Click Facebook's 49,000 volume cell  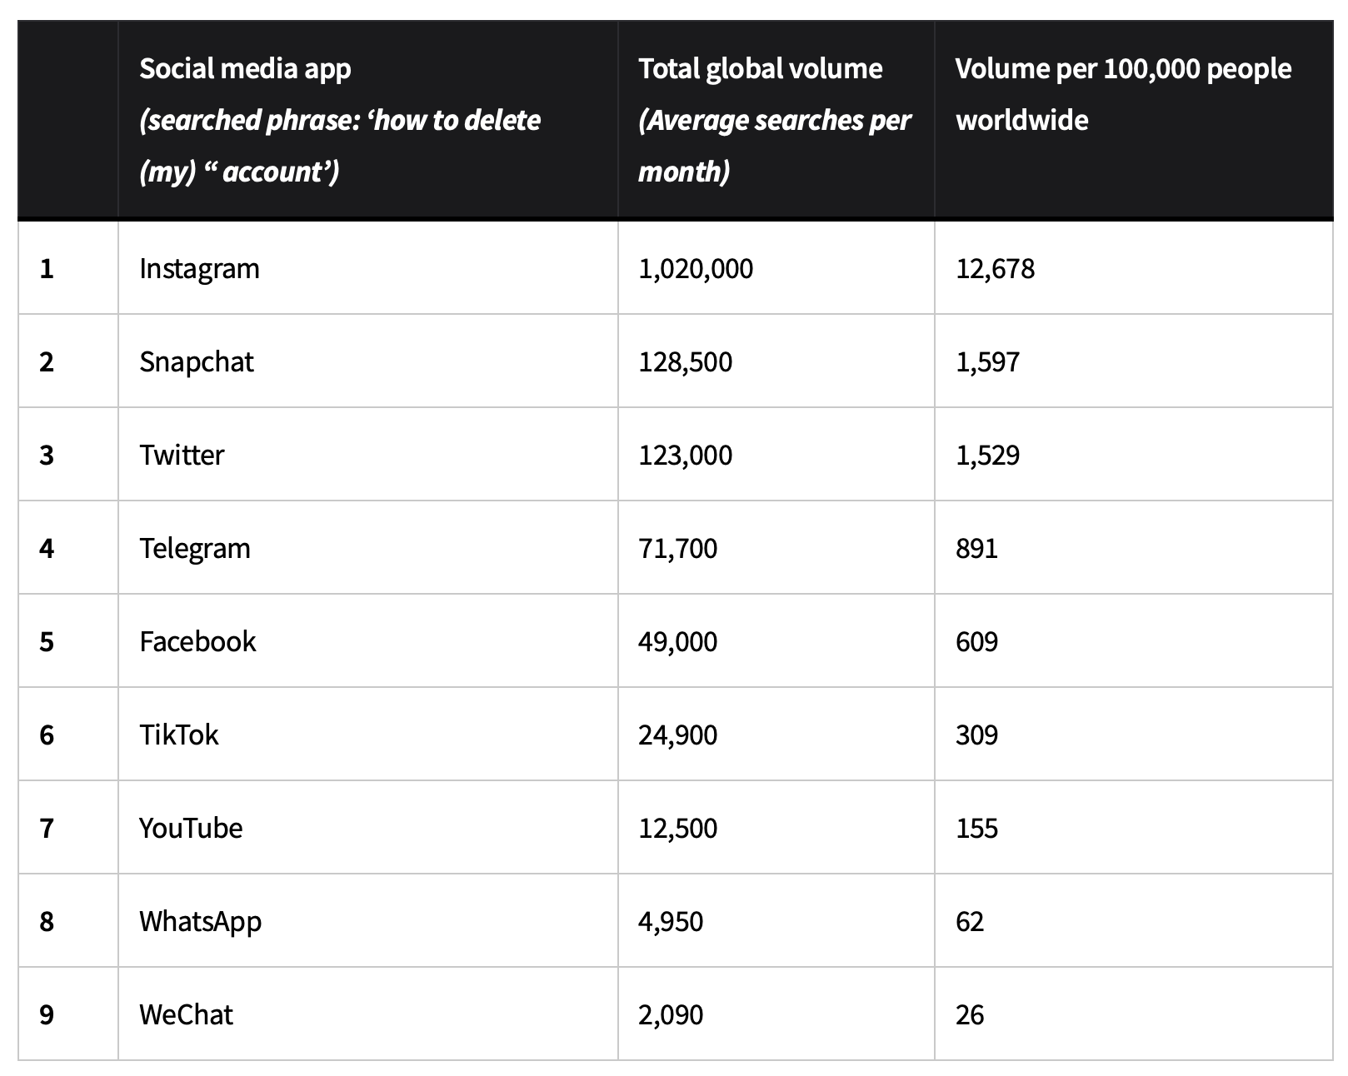pyautogui.click(x=677, y=641)
